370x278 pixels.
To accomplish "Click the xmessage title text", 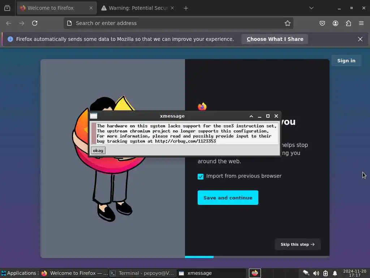I will coord(172,116).
